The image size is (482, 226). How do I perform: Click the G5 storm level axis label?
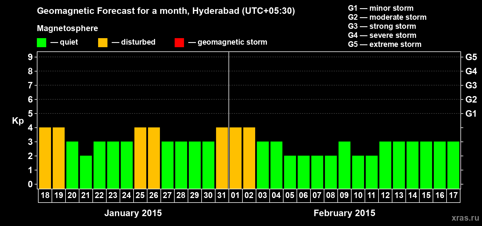pyautogui.click(x=471, y=57)
